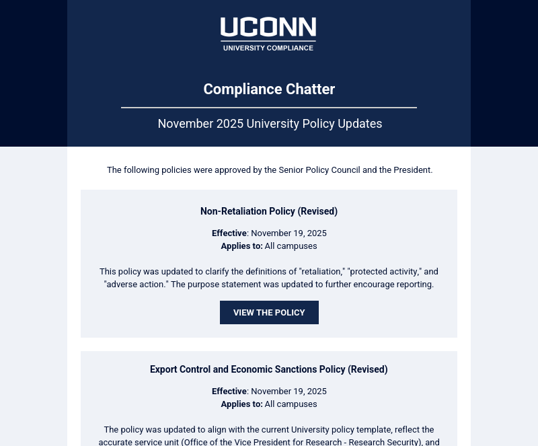
Task: Click the Applies to: All campuses text
Action: (269, 246)
